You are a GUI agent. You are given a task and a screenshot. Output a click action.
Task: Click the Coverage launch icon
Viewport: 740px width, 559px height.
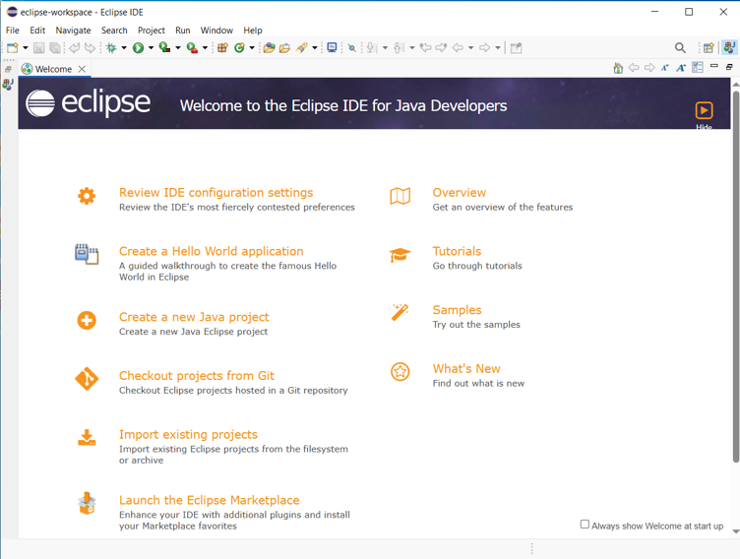pyautogui.click(x=164, y=47)
